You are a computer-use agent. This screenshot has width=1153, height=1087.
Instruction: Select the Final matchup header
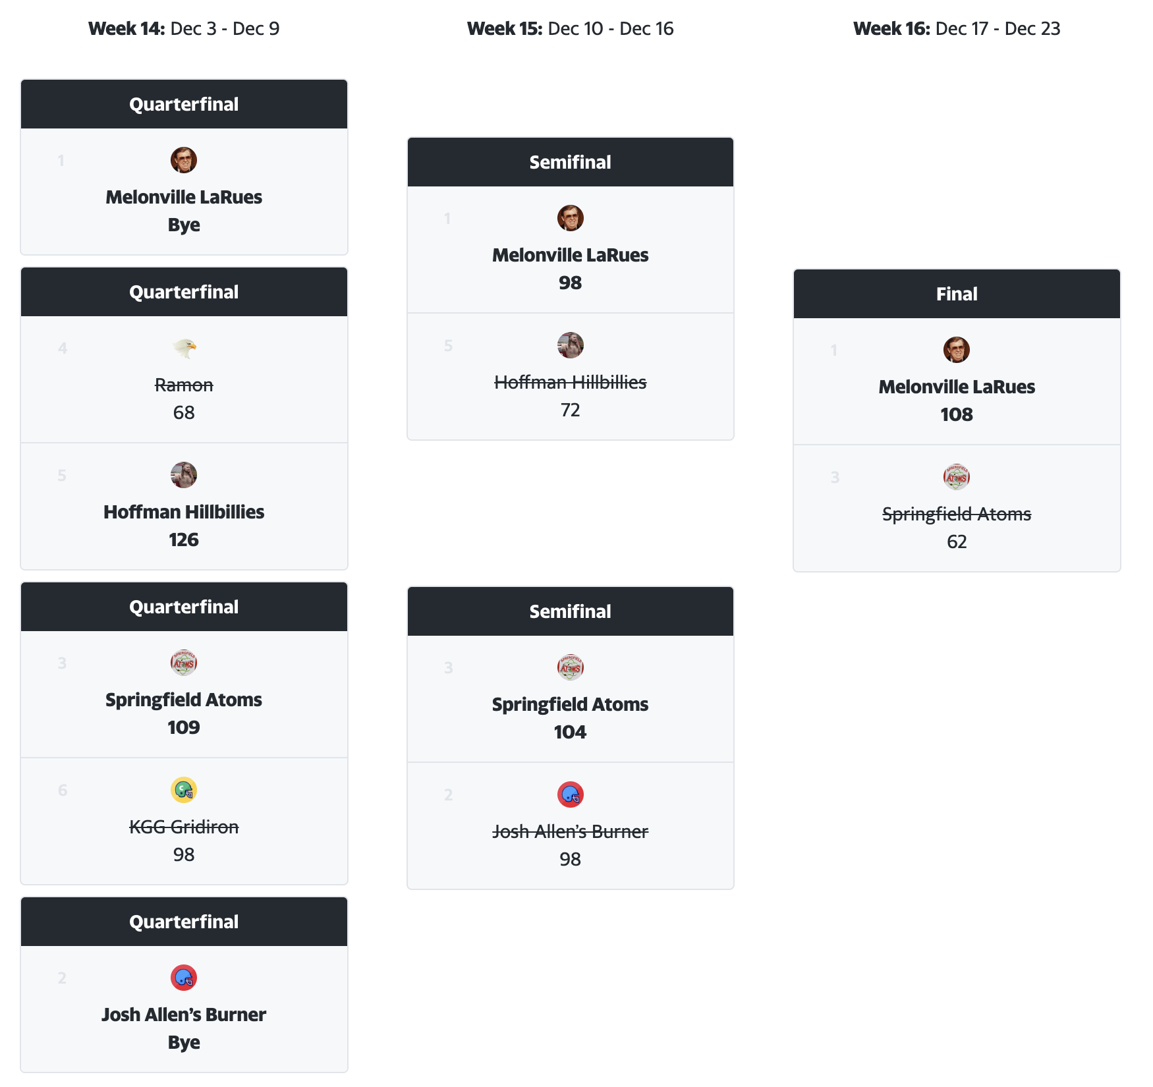(957, 294)
